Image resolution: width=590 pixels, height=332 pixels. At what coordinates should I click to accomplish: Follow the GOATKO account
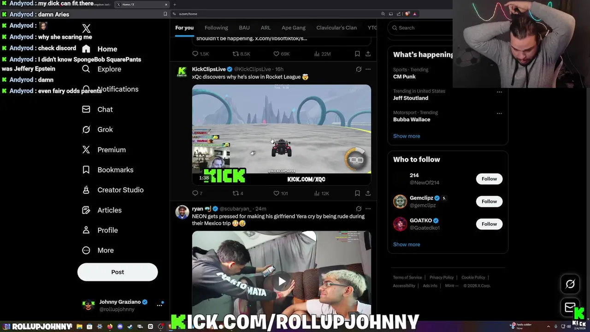(x=489, y=224)
